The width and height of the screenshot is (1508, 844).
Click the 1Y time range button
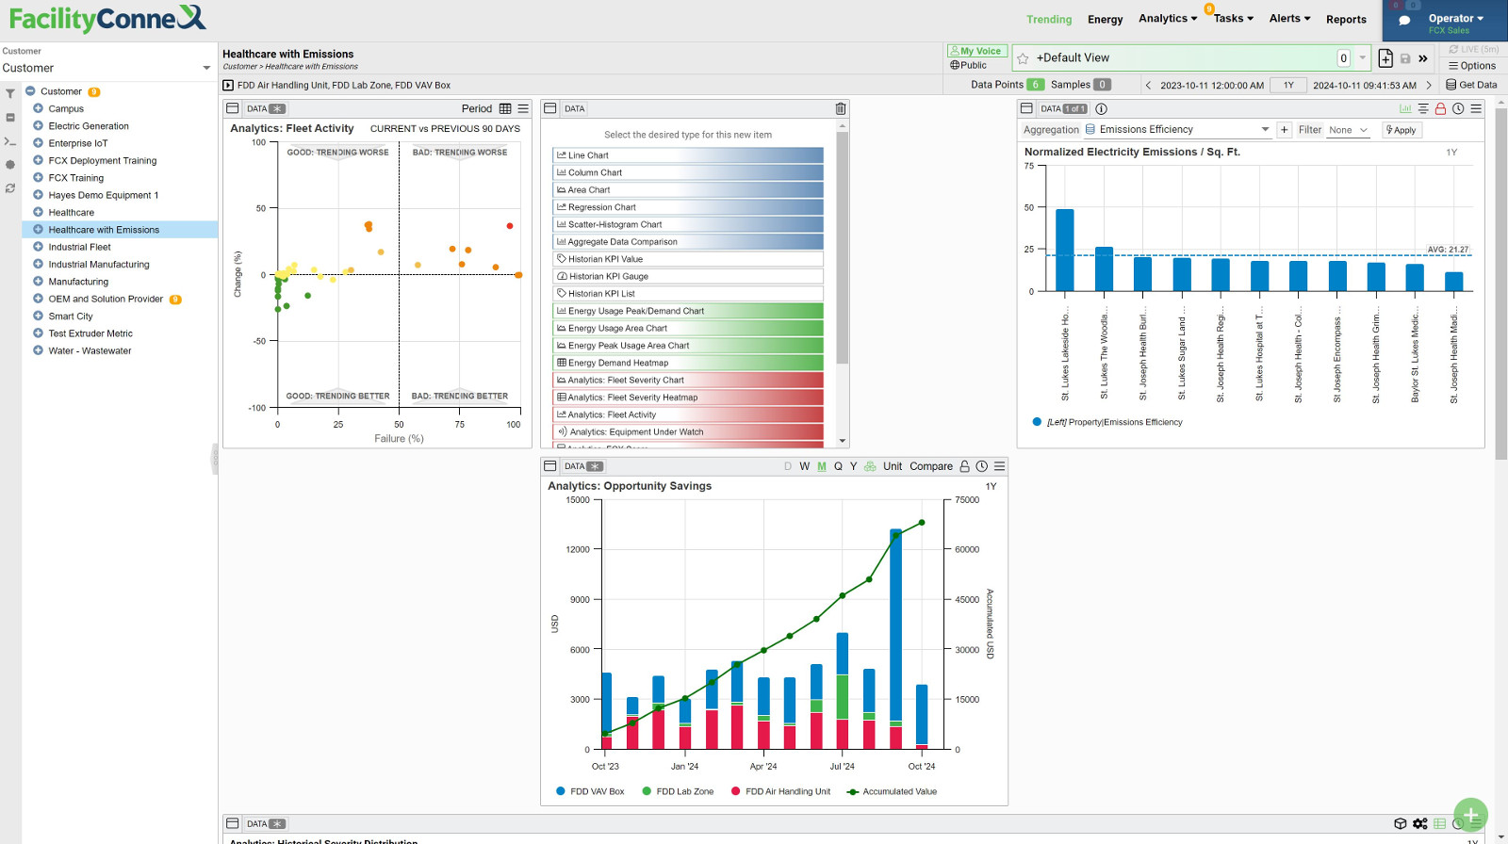point(1288,85)
